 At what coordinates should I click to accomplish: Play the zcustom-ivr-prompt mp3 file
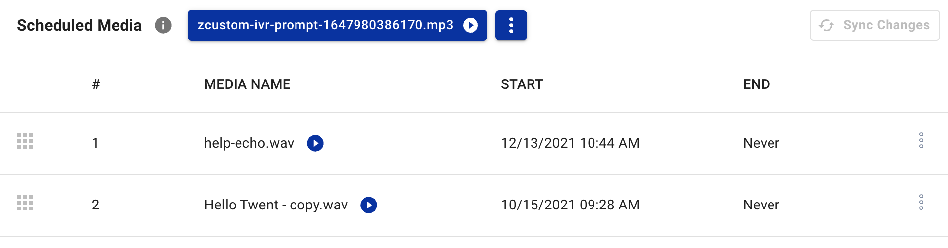[x=471, y=25]
